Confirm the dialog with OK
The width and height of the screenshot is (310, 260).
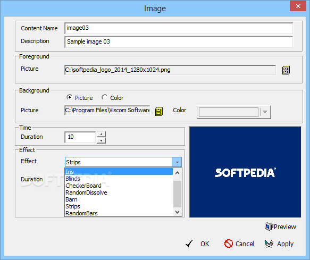click(197, 244)
